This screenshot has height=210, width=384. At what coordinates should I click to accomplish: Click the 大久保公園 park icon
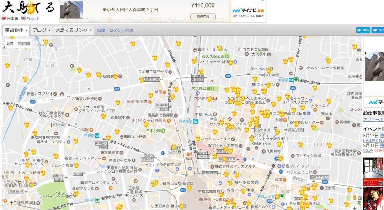212,88
